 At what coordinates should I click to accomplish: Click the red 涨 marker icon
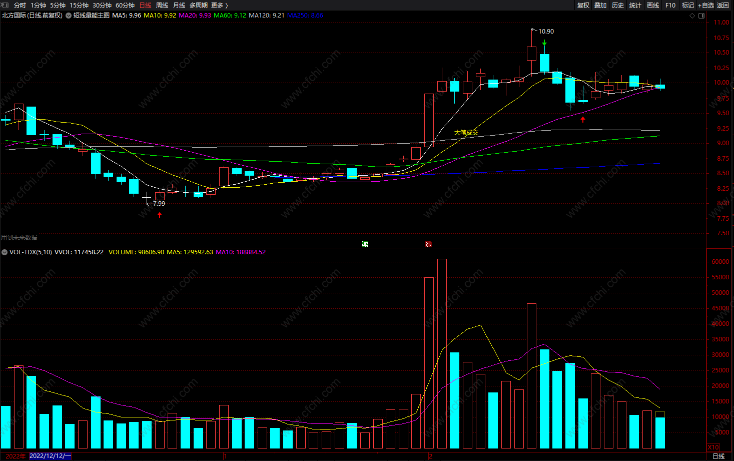tap(428, 244)
